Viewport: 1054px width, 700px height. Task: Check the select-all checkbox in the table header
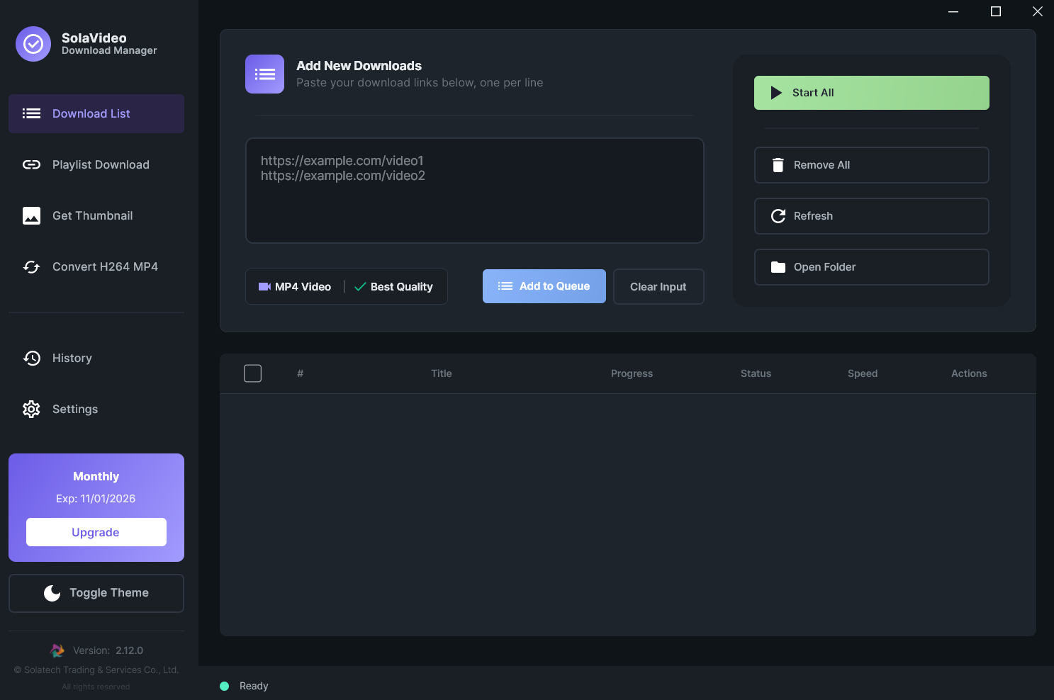pos(252,373)
